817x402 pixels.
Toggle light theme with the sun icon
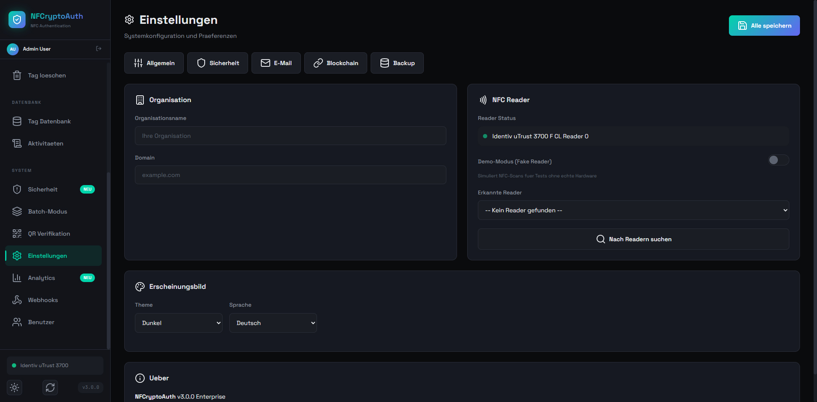click(x=14, y=388)
